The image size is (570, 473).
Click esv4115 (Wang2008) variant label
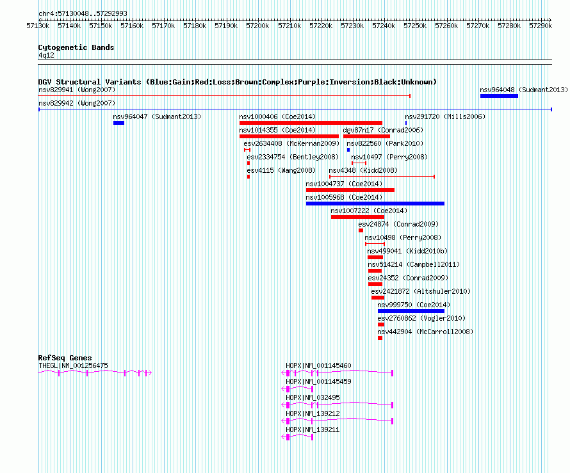pyautogui.click(x=281, y=170)
